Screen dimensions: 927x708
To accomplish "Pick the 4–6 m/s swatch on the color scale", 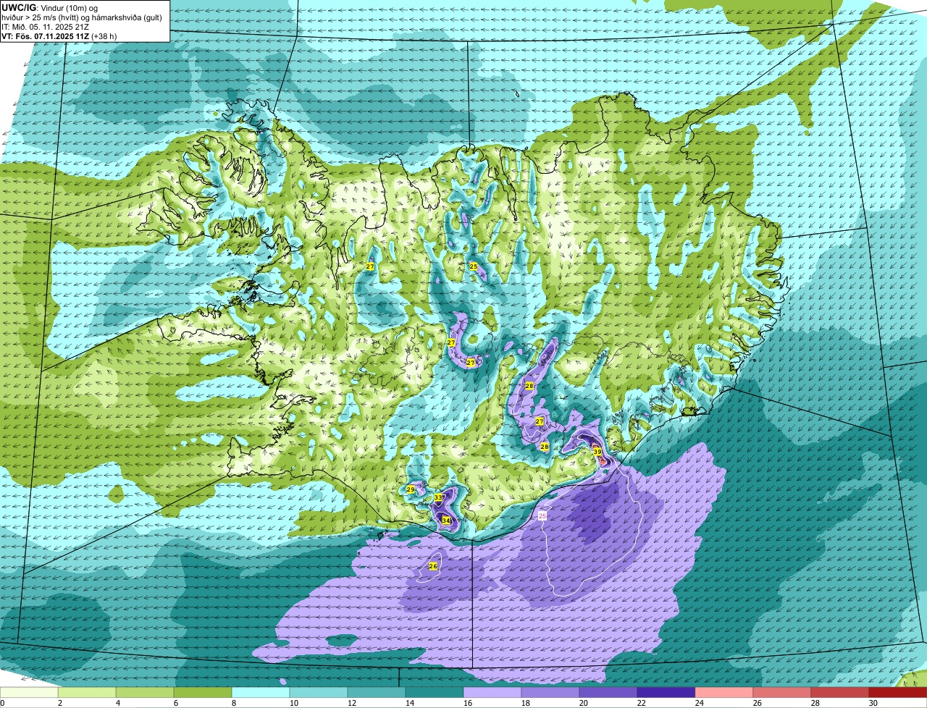I will [x=145, y=693].
